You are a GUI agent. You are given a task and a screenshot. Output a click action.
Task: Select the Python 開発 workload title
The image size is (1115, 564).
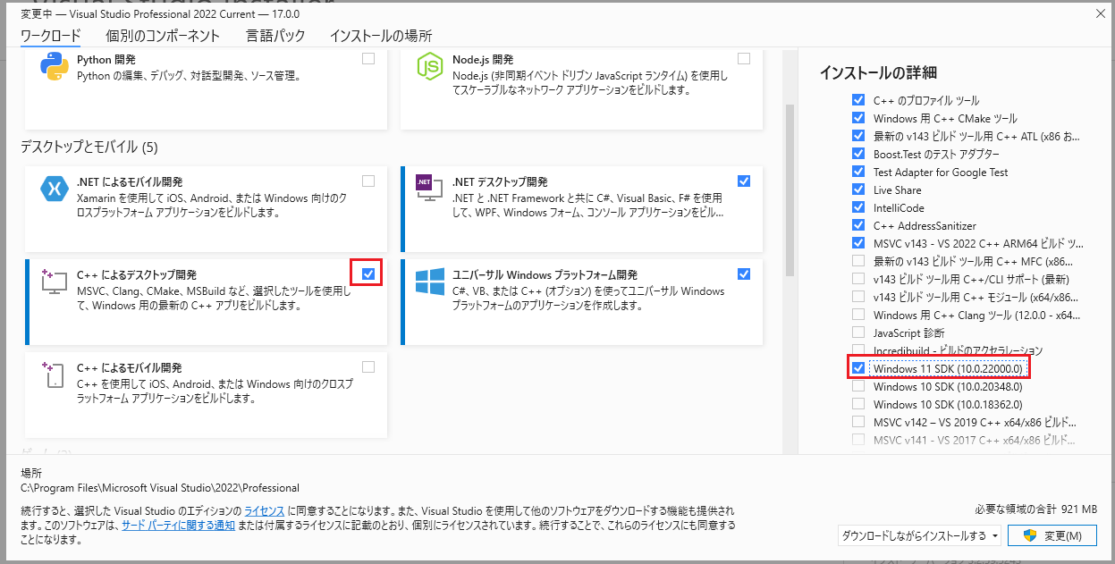pos(106,59)
